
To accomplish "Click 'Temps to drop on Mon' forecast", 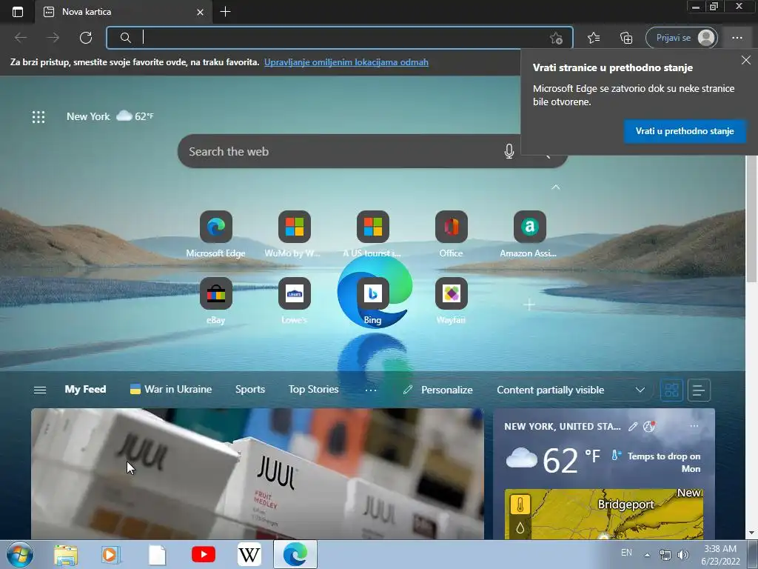I will pyautogui.click(x=663, y=462).
